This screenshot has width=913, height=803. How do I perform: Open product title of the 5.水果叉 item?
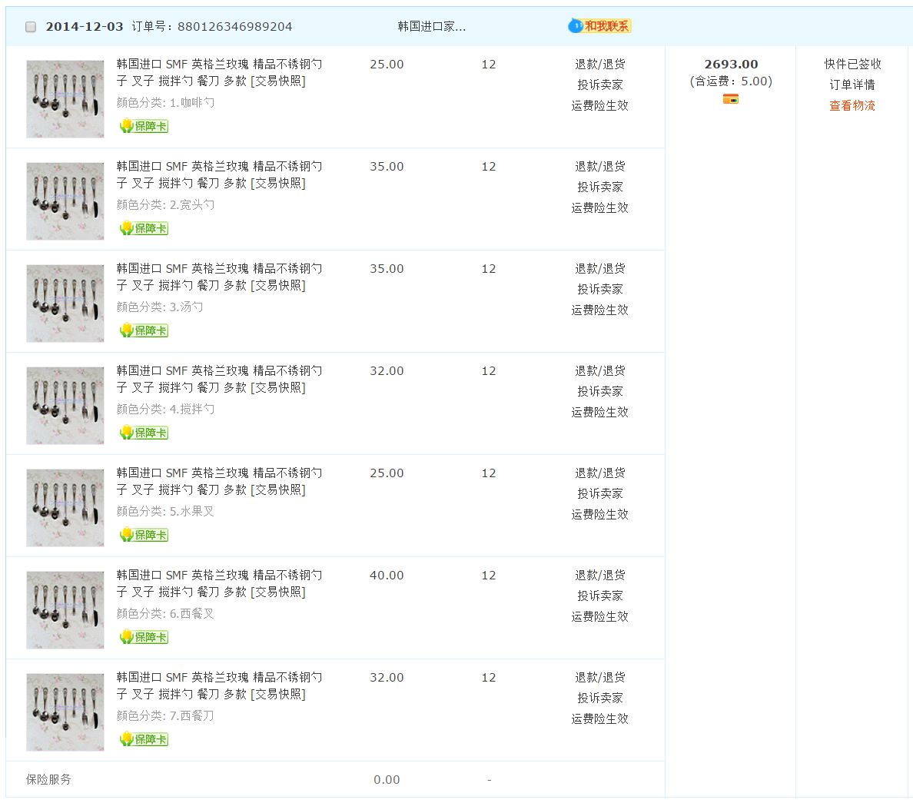tap(219, 481)
